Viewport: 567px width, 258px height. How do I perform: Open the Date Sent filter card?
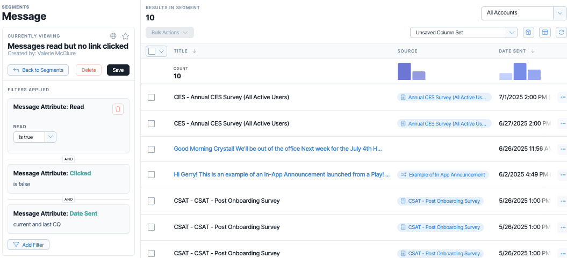tap(68, 219)
